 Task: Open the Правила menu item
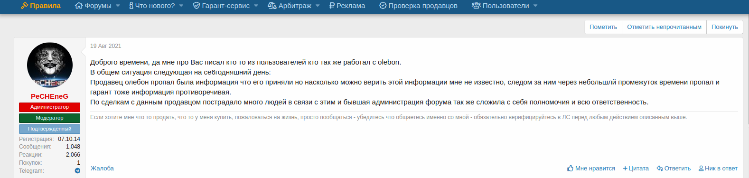(41, 6)
